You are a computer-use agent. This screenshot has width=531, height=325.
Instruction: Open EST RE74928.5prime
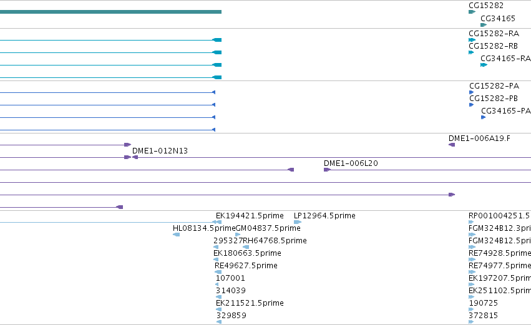(500, 253)
